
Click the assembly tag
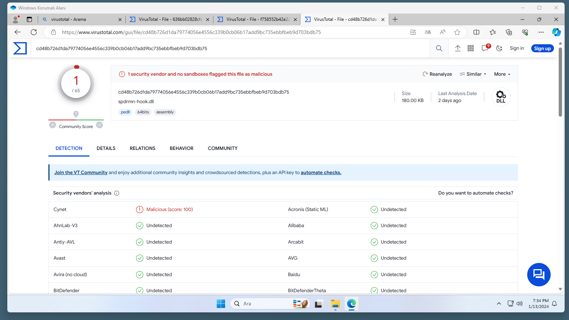[x=165, y=112]
